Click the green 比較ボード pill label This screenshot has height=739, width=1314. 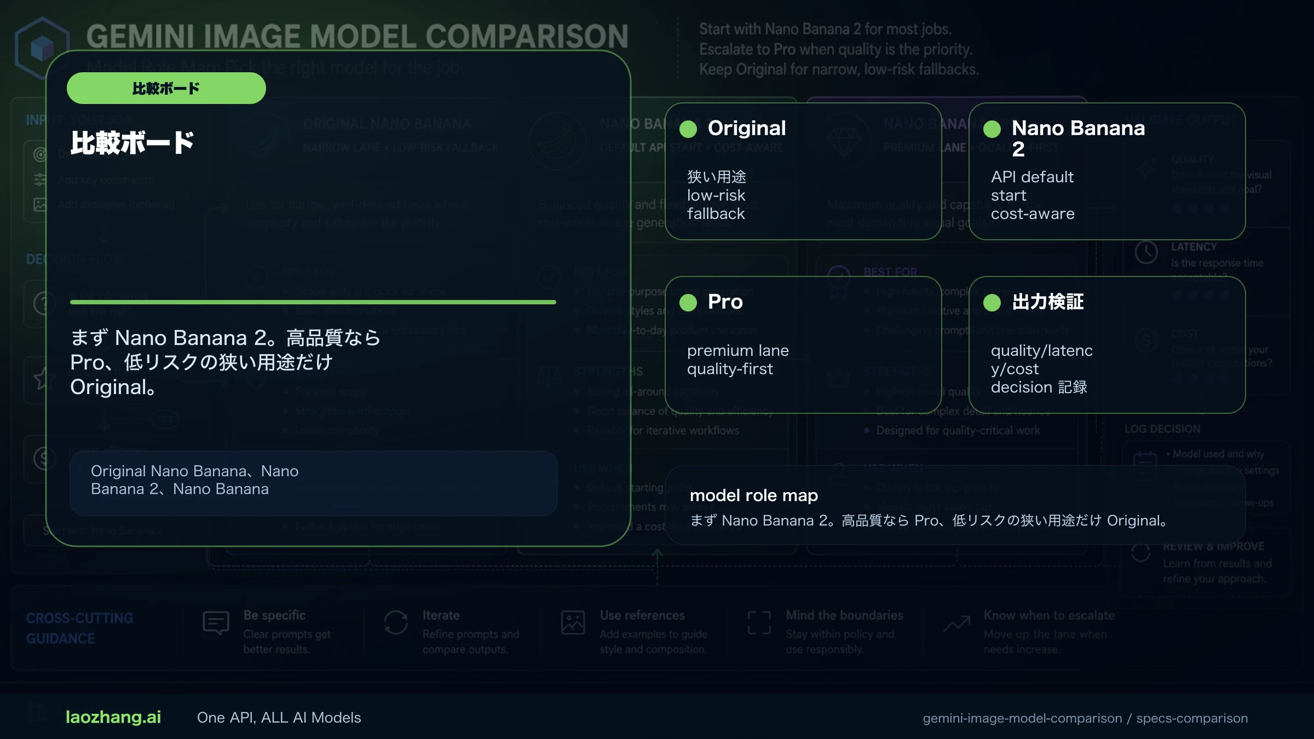click(166, 88)
